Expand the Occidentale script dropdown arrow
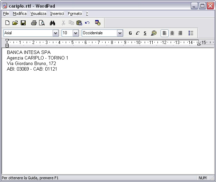The width and height of the screenshot is (216, 182). (x=120, y=33)
